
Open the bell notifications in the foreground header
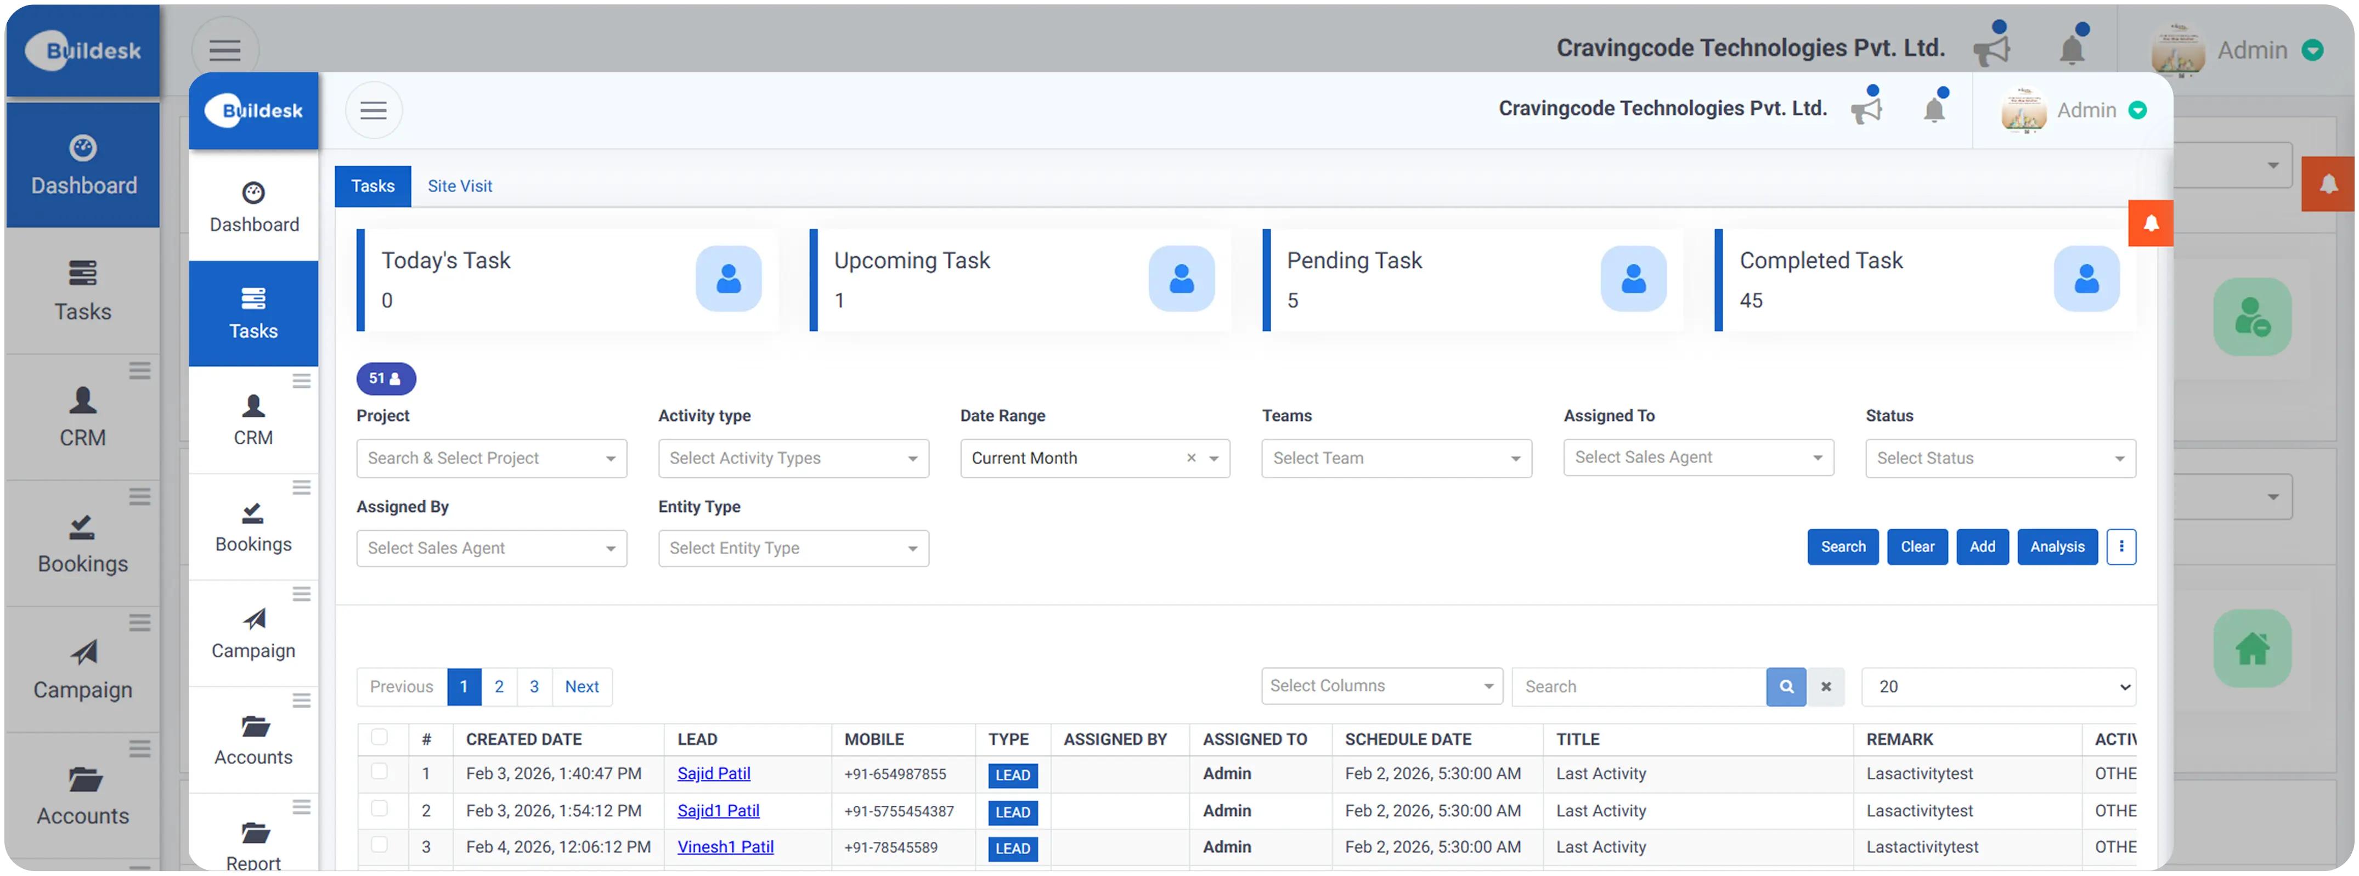tap(1933, 110)
